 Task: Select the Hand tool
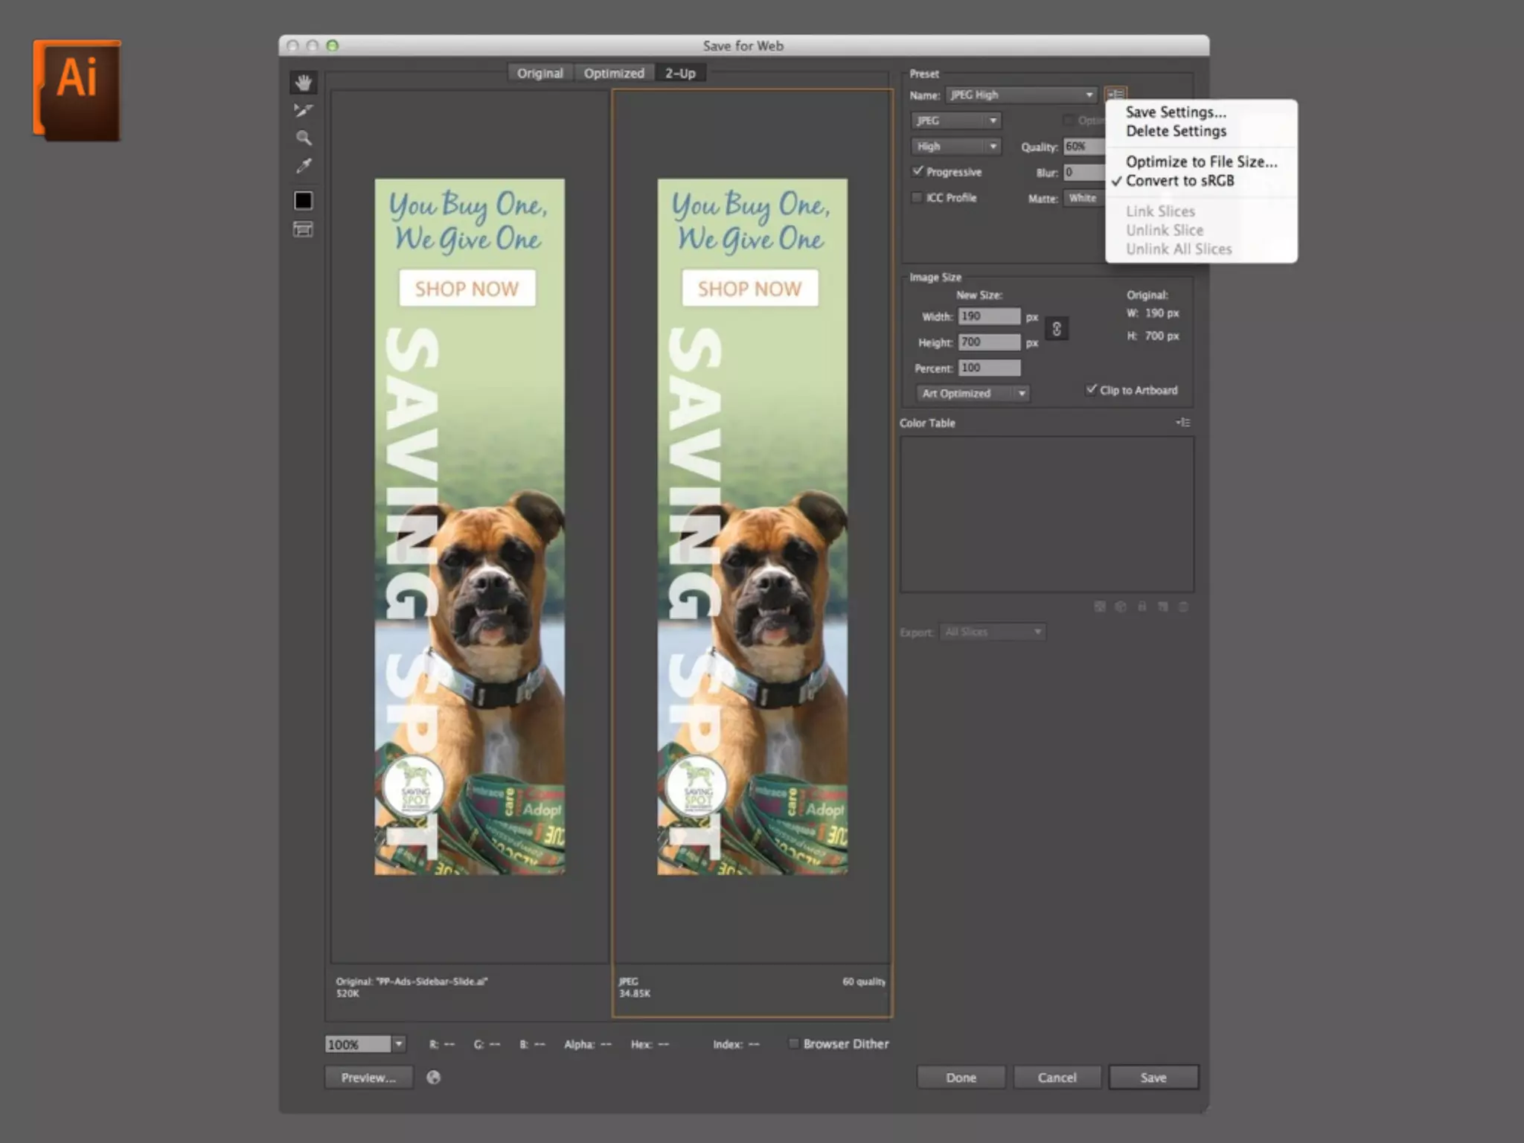[303, 83]
